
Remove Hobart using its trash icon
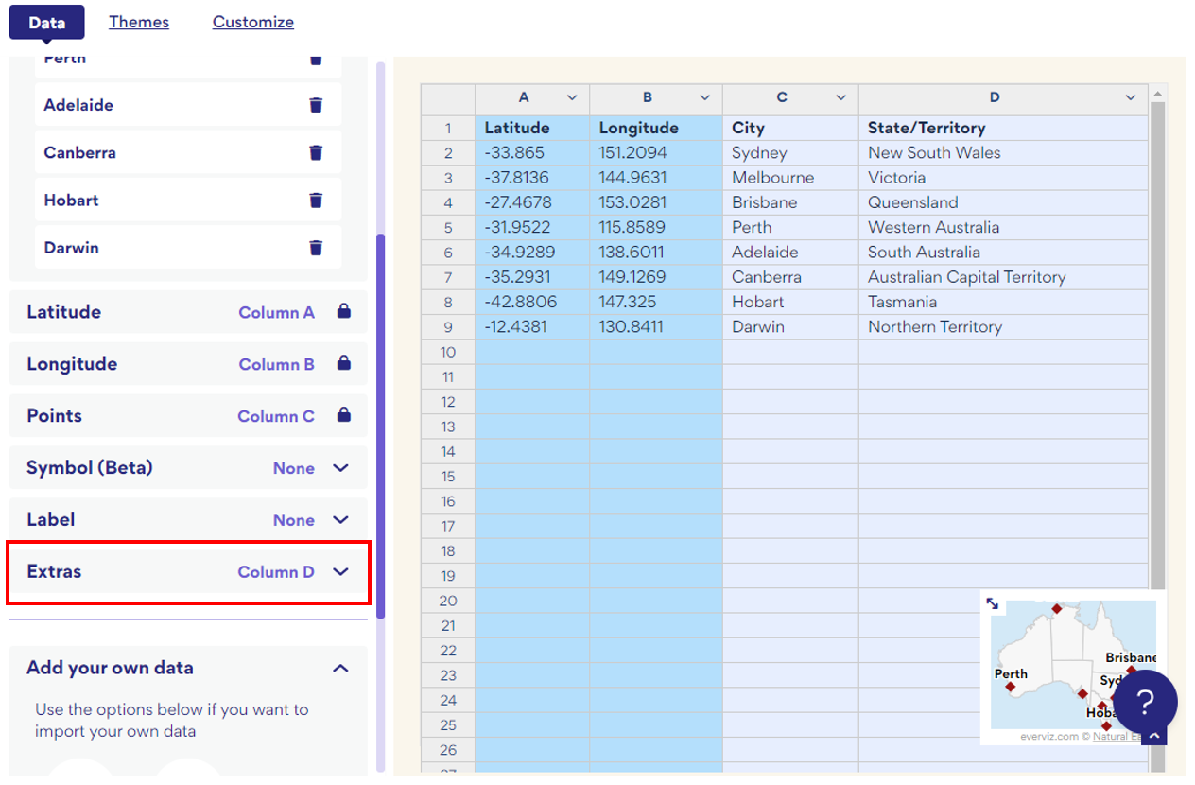tap(316, 200)
